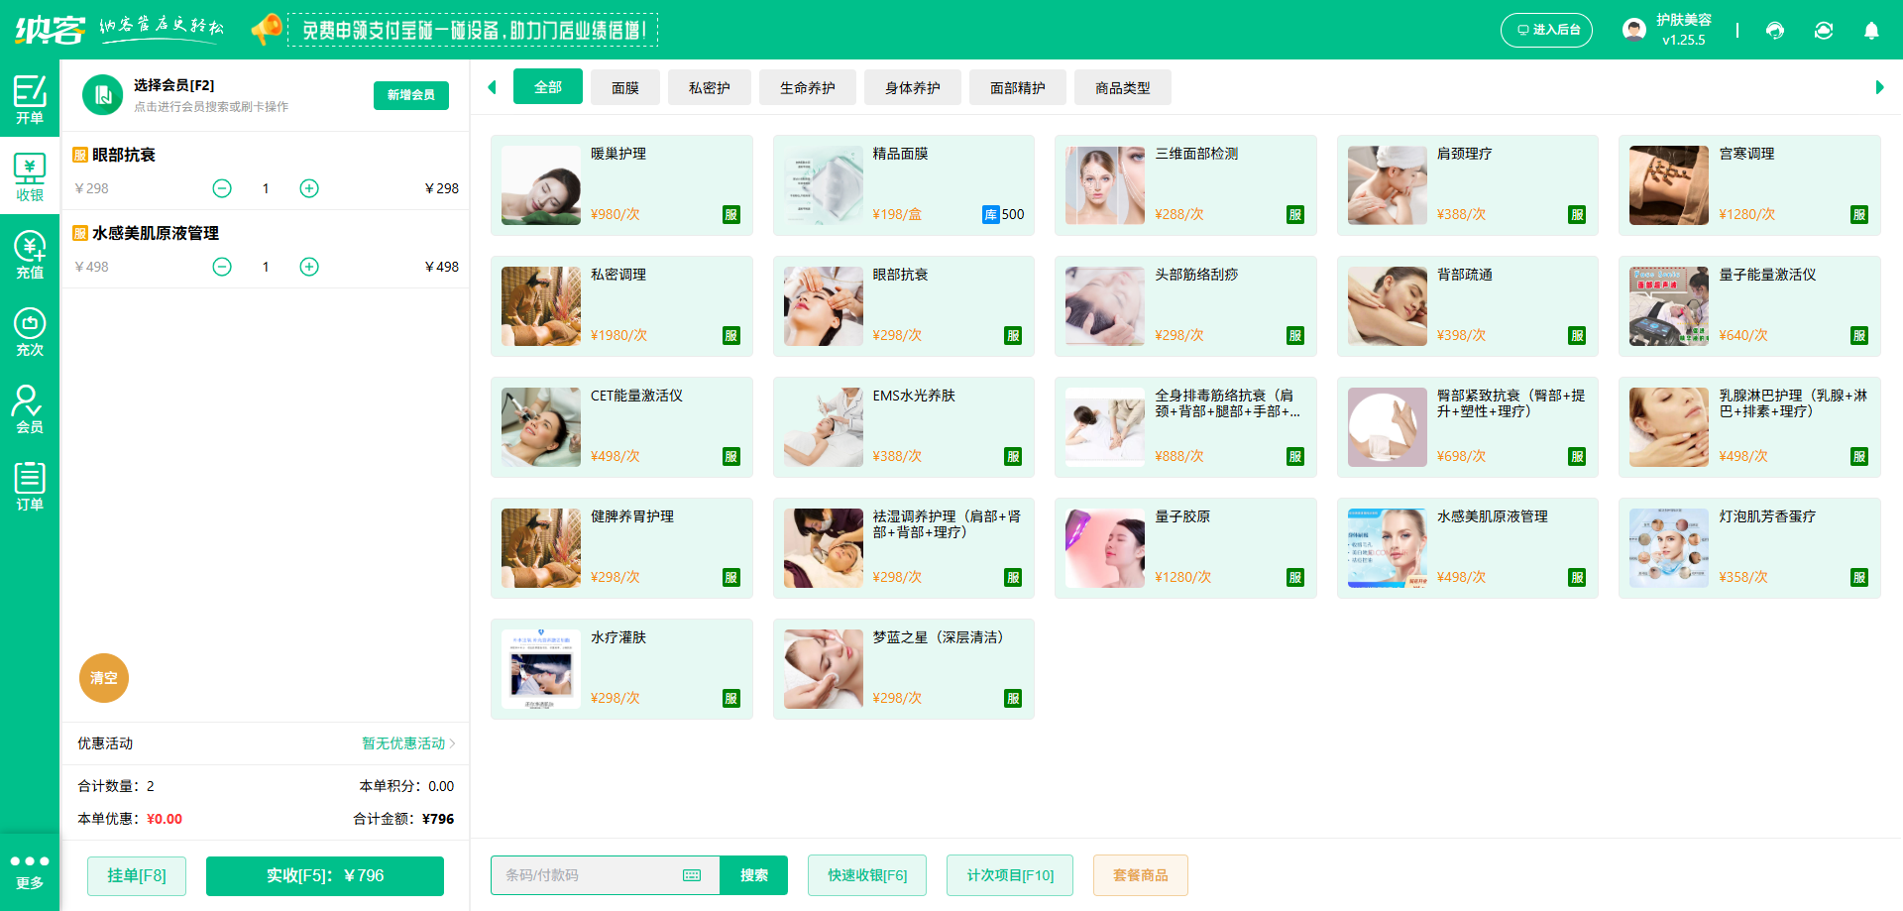1903x911 pixels.
Task: Decrease quantity of 水感美肌原液管理 in cart
Action: [x=222, y=267]
